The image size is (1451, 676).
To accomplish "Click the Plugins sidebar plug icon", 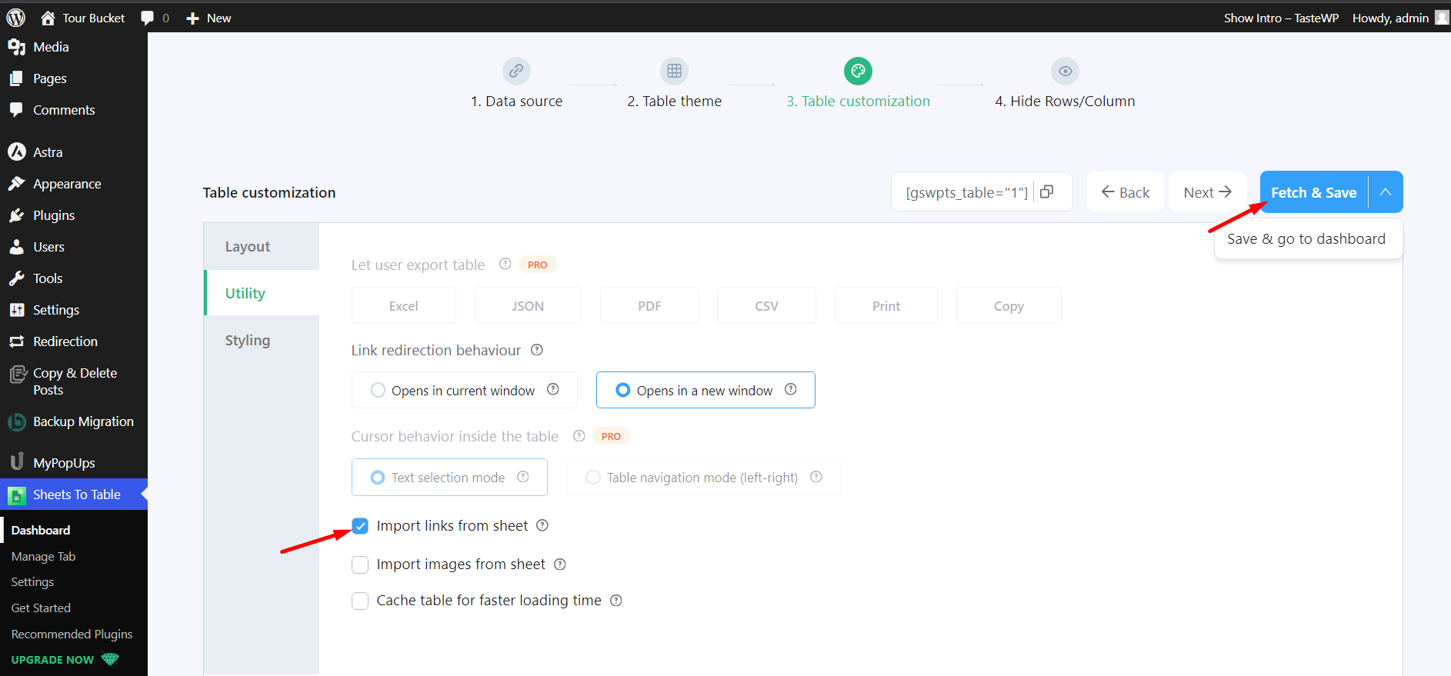I will click(17, 215).
